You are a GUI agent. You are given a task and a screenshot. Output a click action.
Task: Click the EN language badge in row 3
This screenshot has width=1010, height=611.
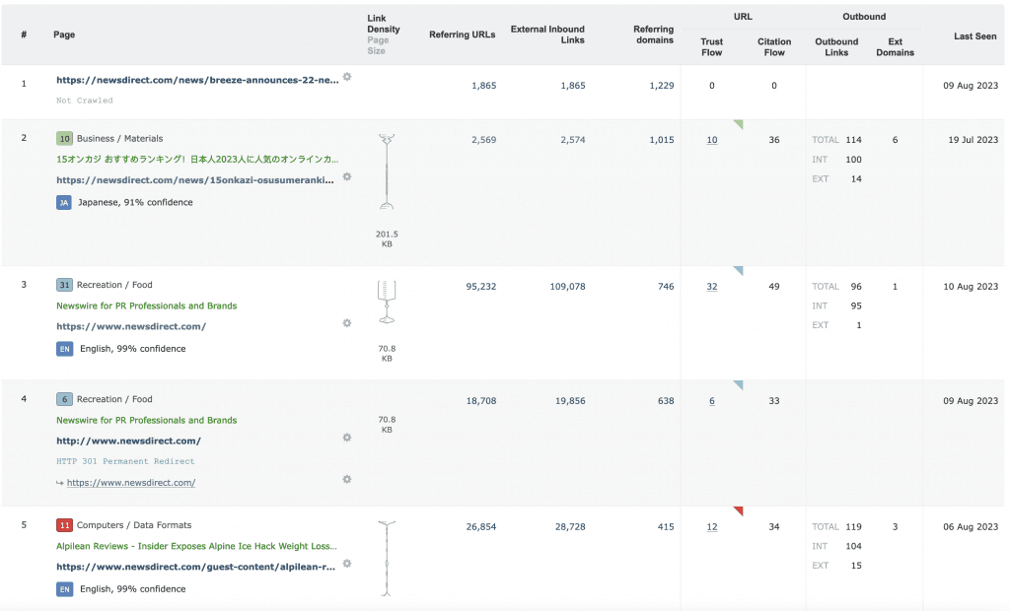coord(64,349)
